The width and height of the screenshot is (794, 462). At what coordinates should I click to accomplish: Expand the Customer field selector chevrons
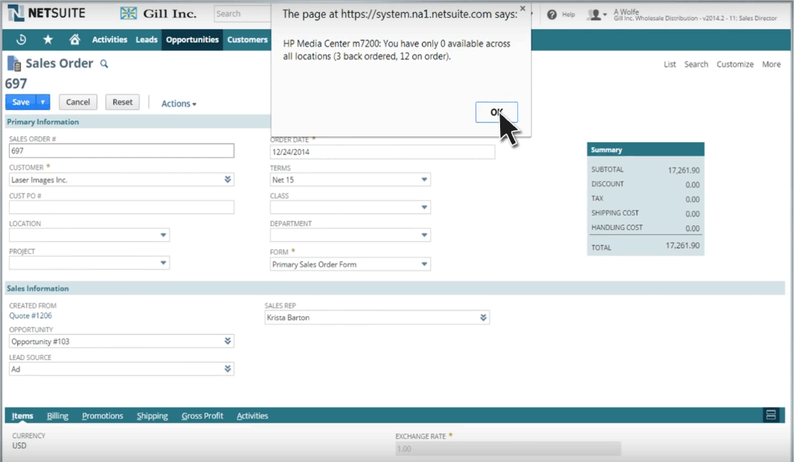[x=227, y=180]
